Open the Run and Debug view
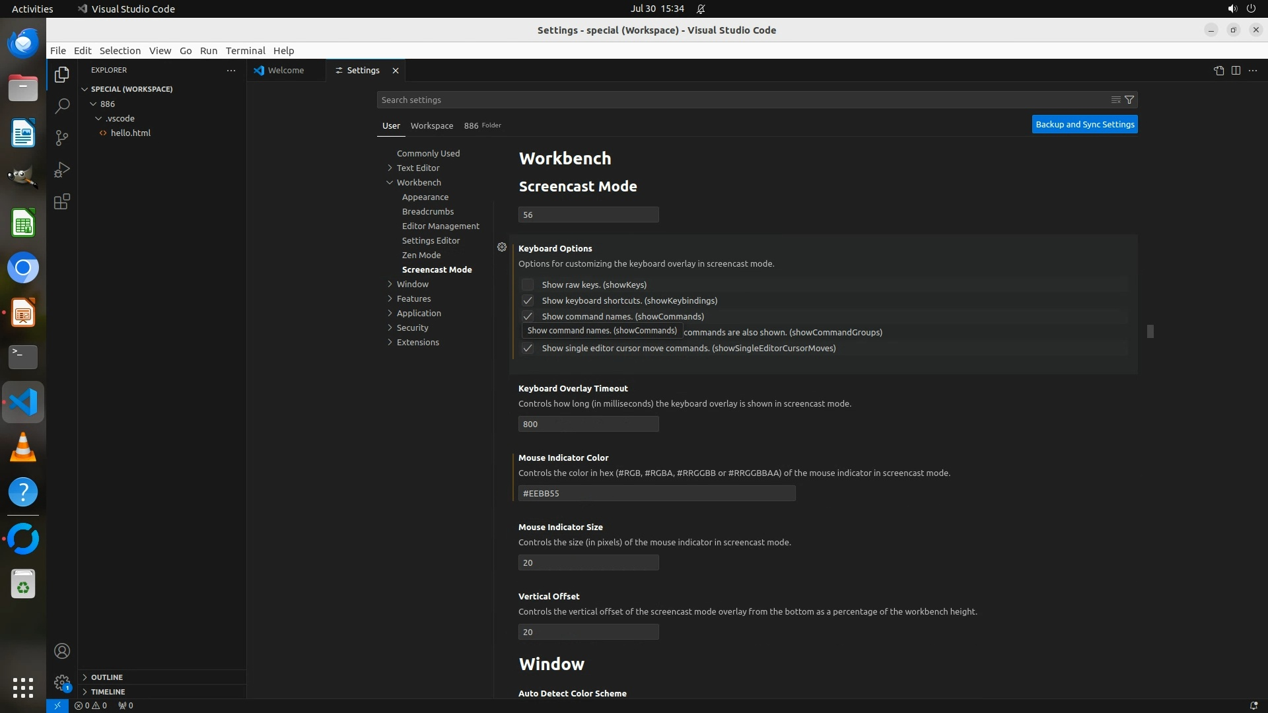 [62, 170]
